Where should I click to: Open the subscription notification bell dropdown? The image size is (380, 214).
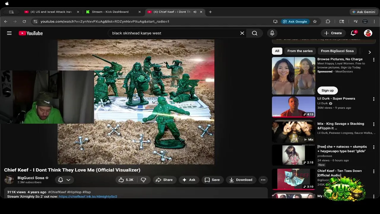click(x=64, y=180)
